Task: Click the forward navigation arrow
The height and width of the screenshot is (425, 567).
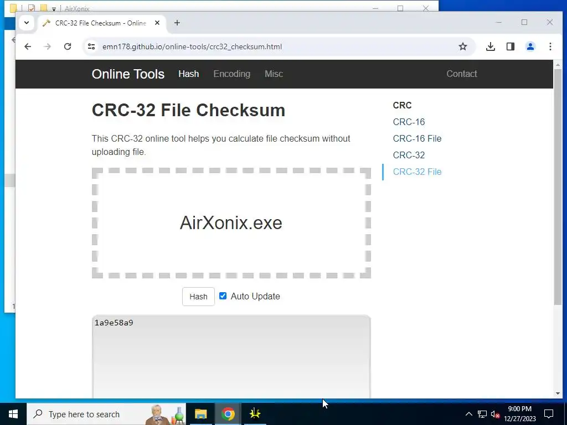Action: click(48, 46)
